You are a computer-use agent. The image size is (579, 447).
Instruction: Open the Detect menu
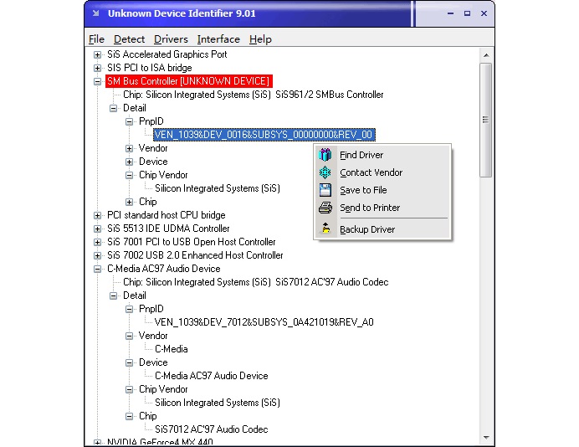tap(129, 39)
